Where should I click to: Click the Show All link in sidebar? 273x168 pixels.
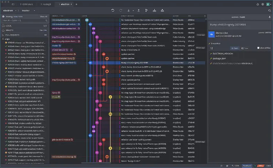click(x=43, y=16)
